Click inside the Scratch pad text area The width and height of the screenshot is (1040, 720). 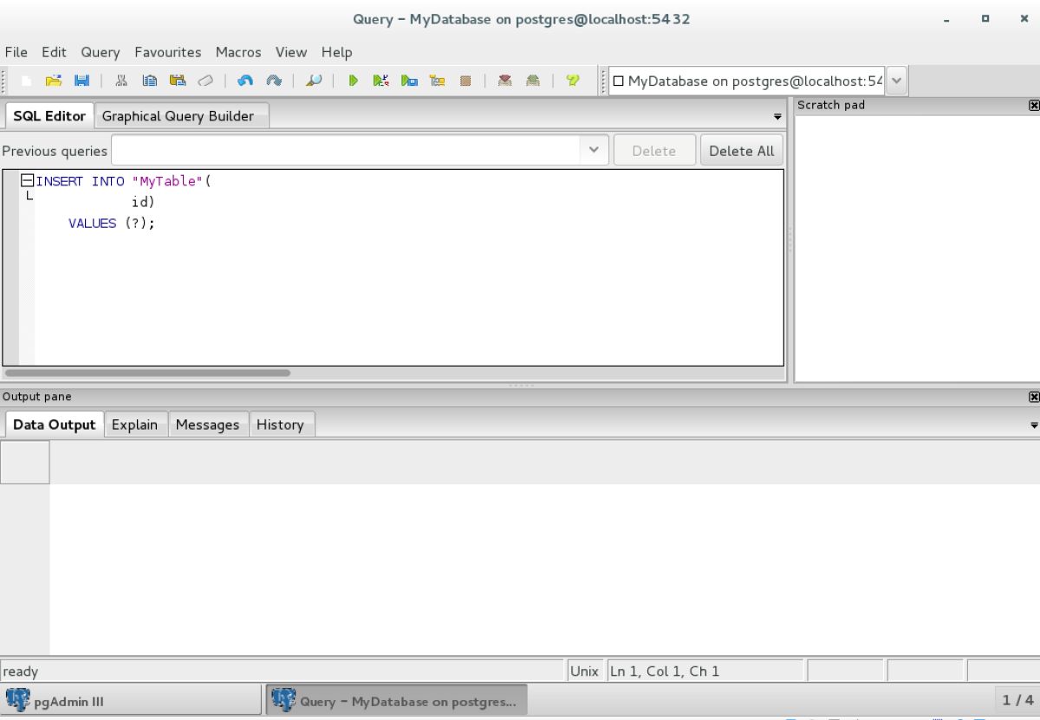917,247
